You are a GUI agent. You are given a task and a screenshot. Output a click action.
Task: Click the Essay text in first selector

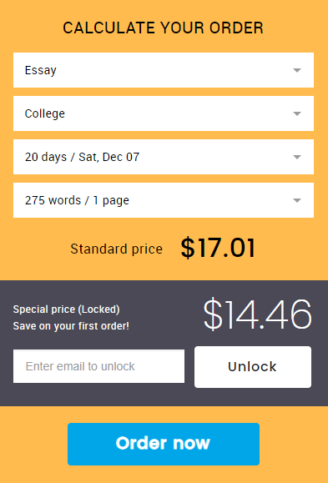41,71
